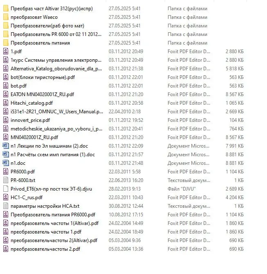
Task: Click PDF icon of Alternativa_Katalog file
Action: click(x=6, y=69)
